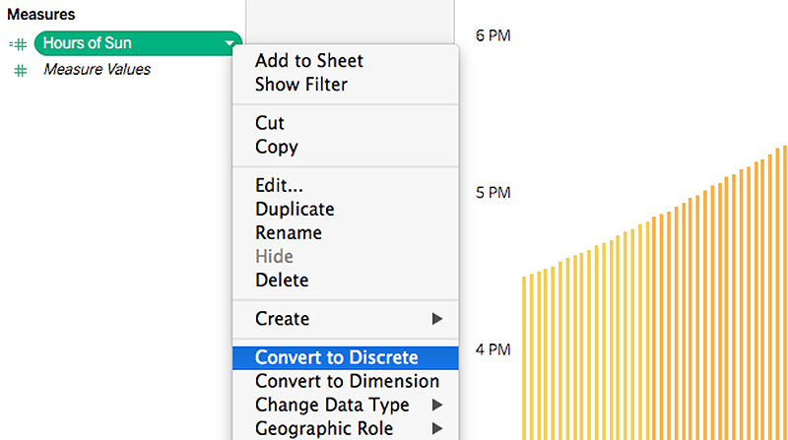
Task: Click the 5 PM axis label
Action: 493,193
